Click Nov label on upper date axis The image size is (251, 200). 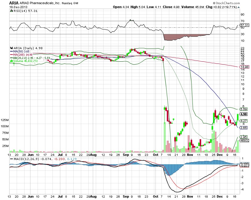[x=190, y=155]
